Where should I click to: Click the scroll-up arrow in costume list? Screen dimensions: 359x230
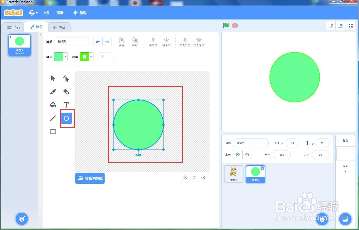point(40,34)
